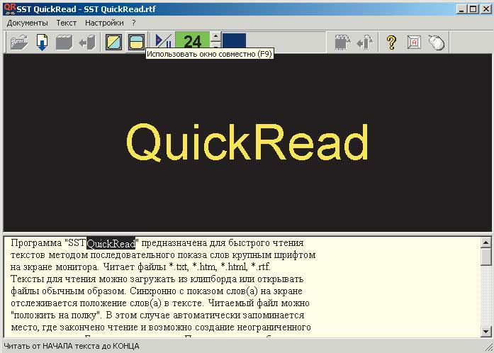
Task: Toggle the shared window mode (F9) button
Action: pos(136,42)
